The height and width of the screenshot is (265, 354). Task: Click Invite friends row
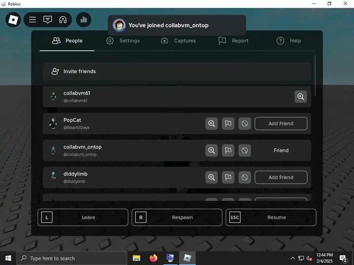[177, 71]
